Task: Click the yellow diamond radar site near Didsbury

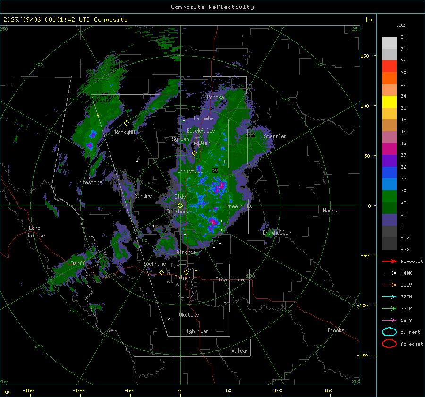Action: [180, 206]
